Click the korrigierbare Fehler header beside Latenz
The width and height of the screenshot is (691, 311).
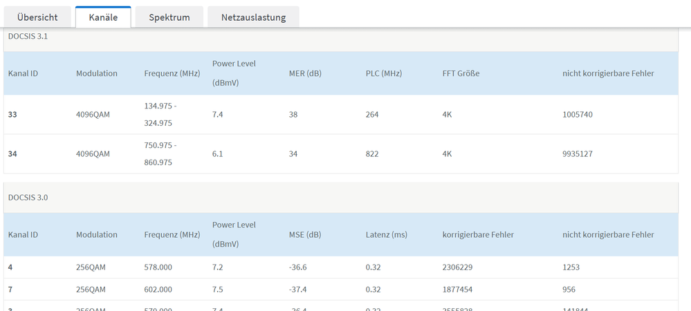(x=478, y=235)
